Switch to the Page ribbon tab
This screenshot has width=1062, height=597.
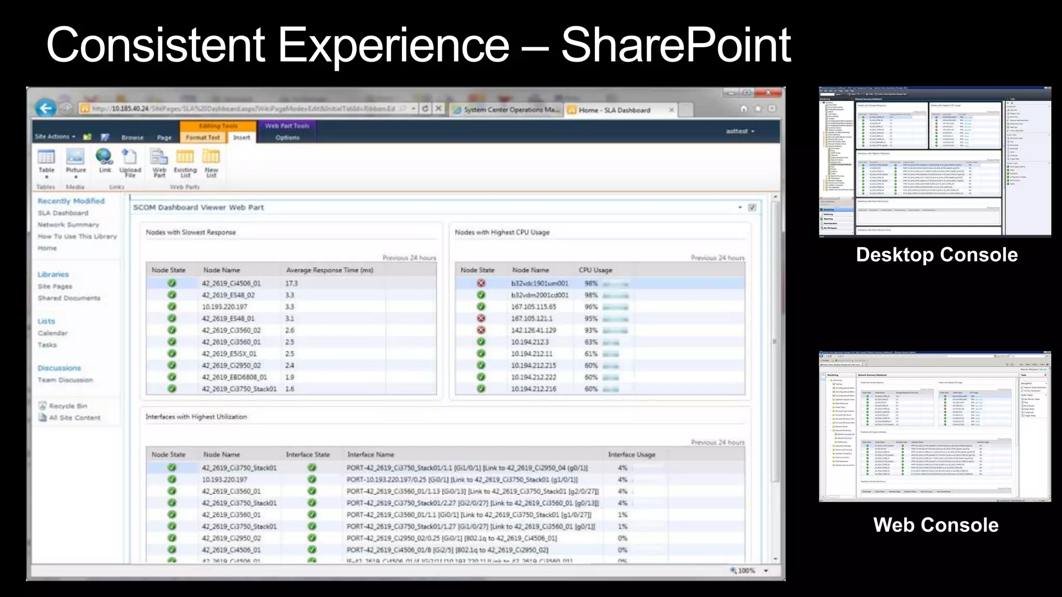coord(164,137)
